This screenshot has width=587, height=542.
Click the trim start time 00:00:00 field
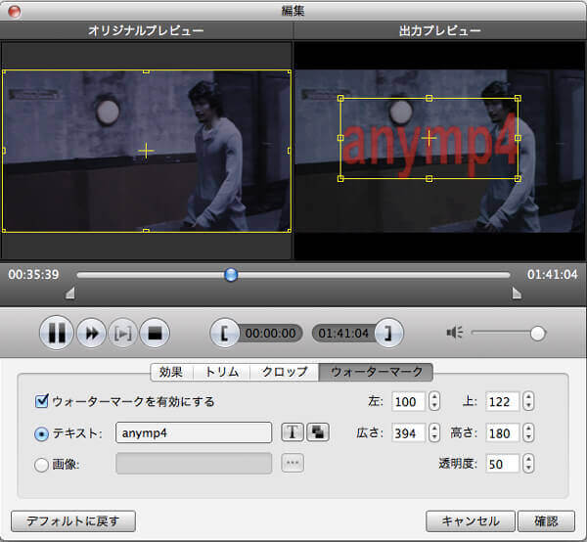(x=270, y=334)
